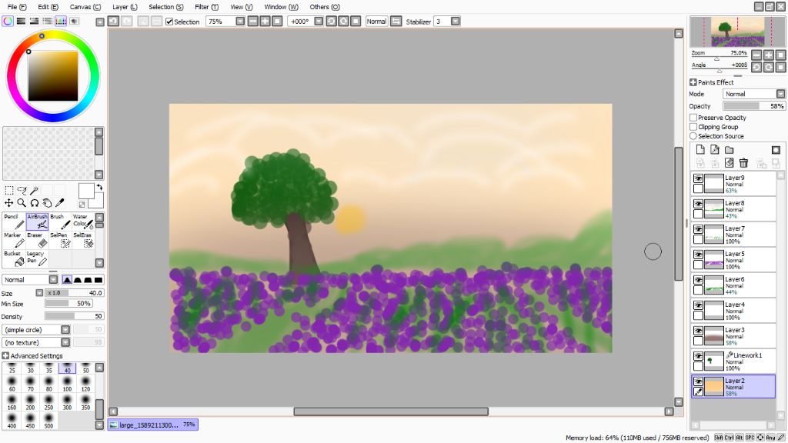Select the Legacy Pen tool
This screenshot has width=788, height=443.
[37, 258]
